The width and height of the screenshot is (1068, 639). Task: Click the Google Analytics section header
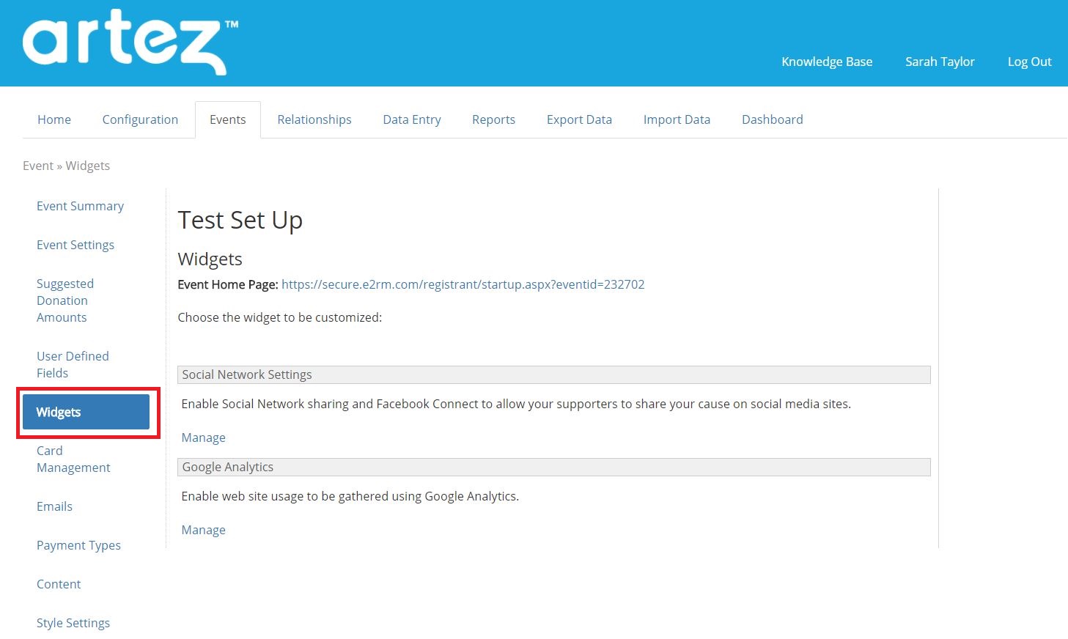click(554, 467)
